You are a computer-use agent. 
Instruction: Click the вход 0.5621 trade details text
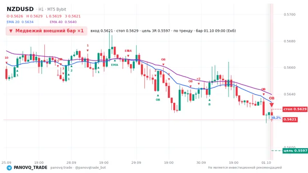coord(163,31)
